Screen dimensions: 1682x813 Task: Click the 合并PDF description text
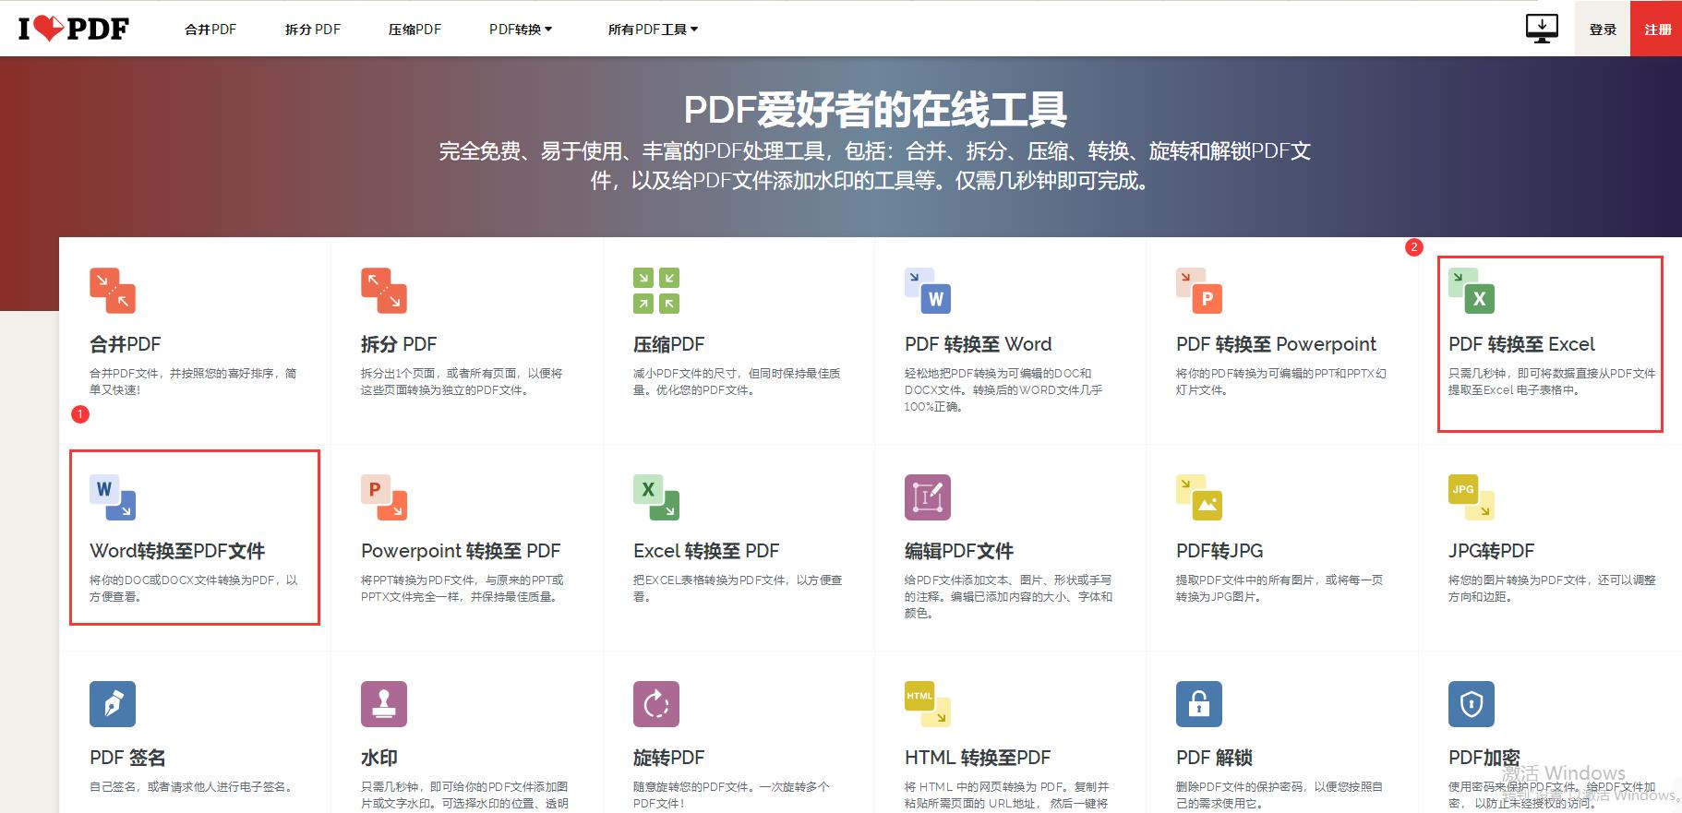pos(193,382)
